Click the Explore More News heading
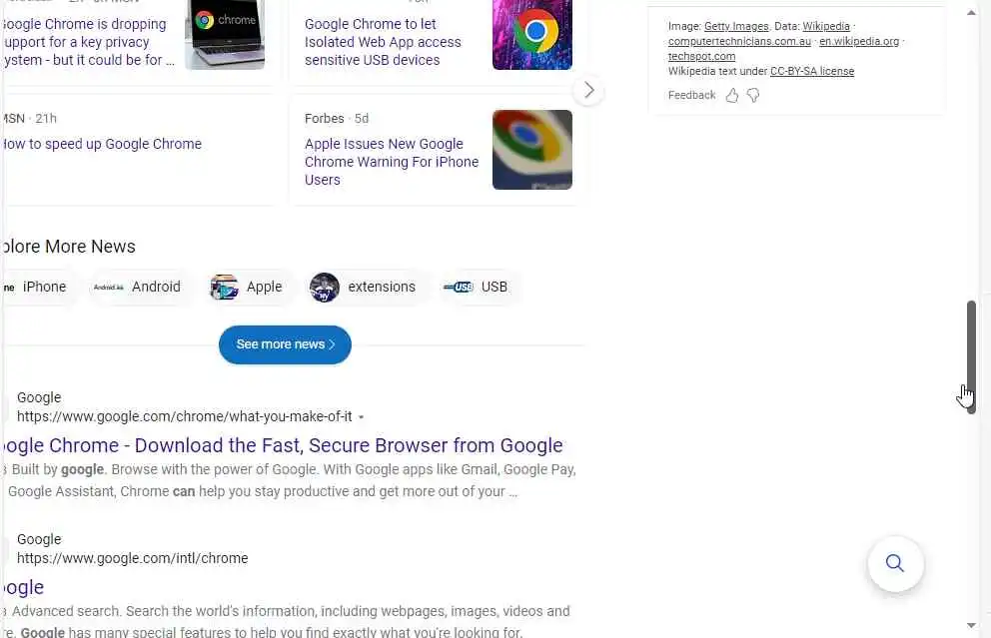This screenshot has width=991, height=638. [68, 247]
